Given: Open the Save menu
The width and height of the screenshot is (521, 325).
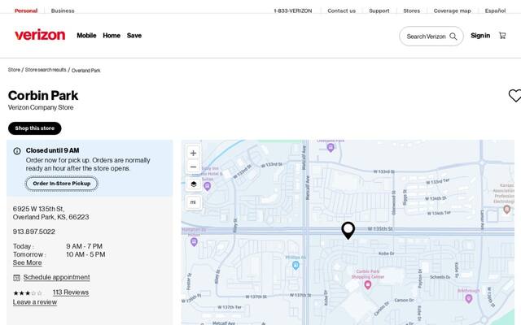Looking at the screenshot, I should (x=134, y=36).
